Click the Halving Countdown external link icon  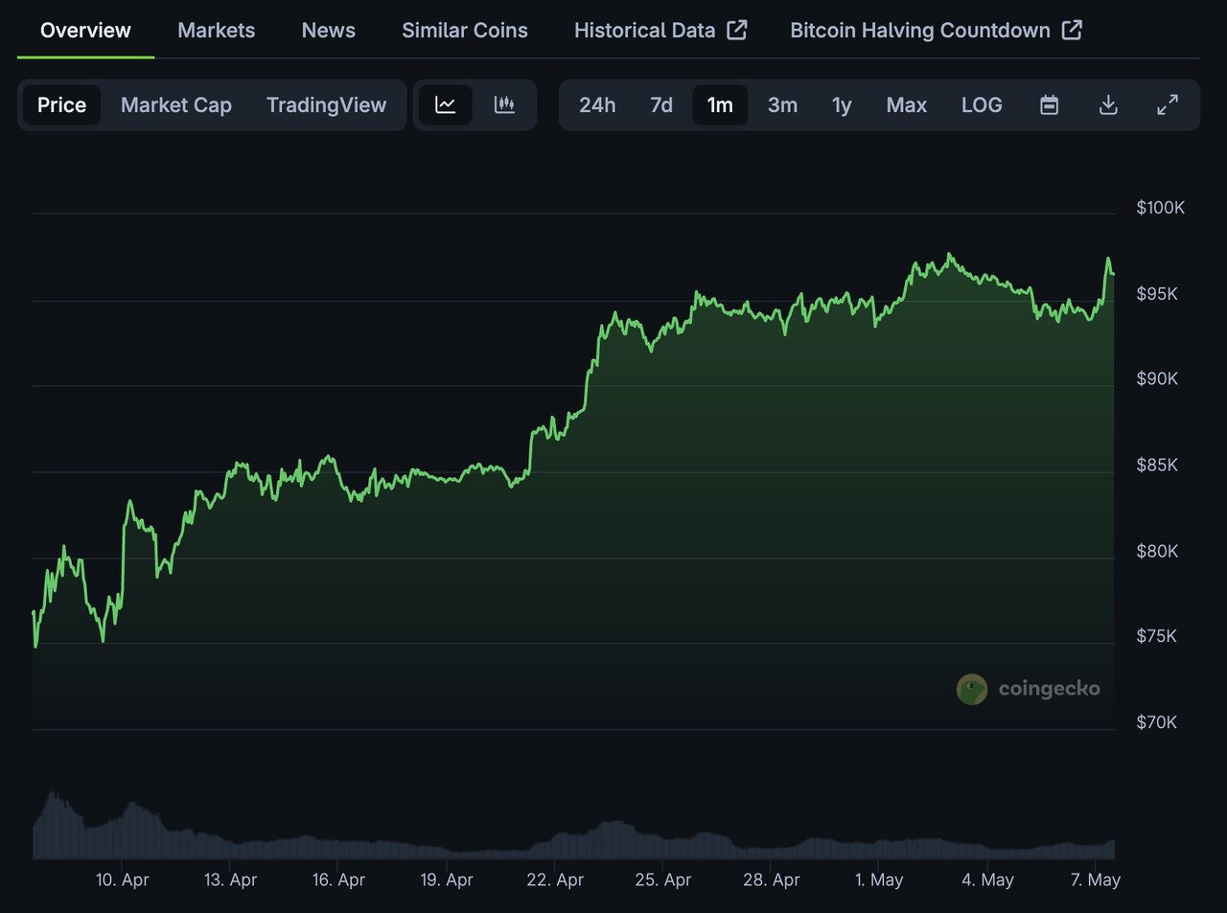[1073, 30]
